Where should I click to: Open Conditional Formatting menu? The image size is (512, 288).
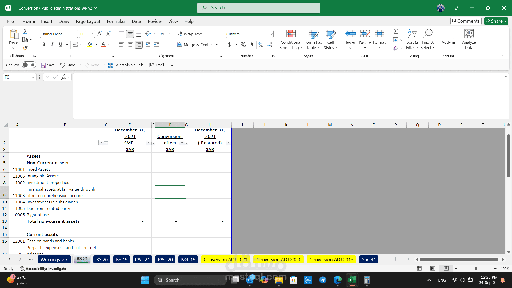291,39
